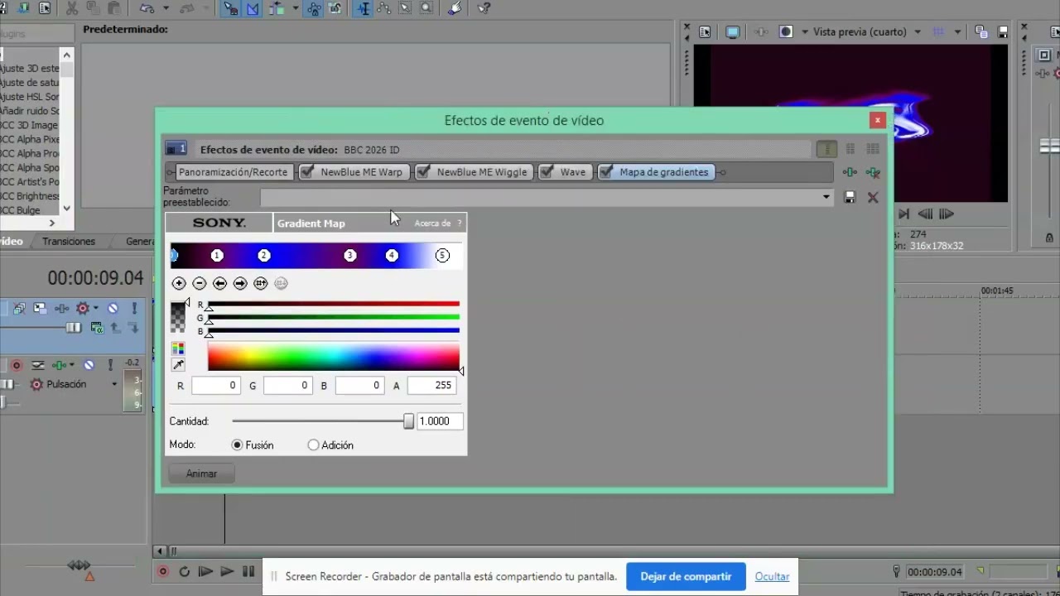Click the save preset floppy disk icon

(850, 197)
